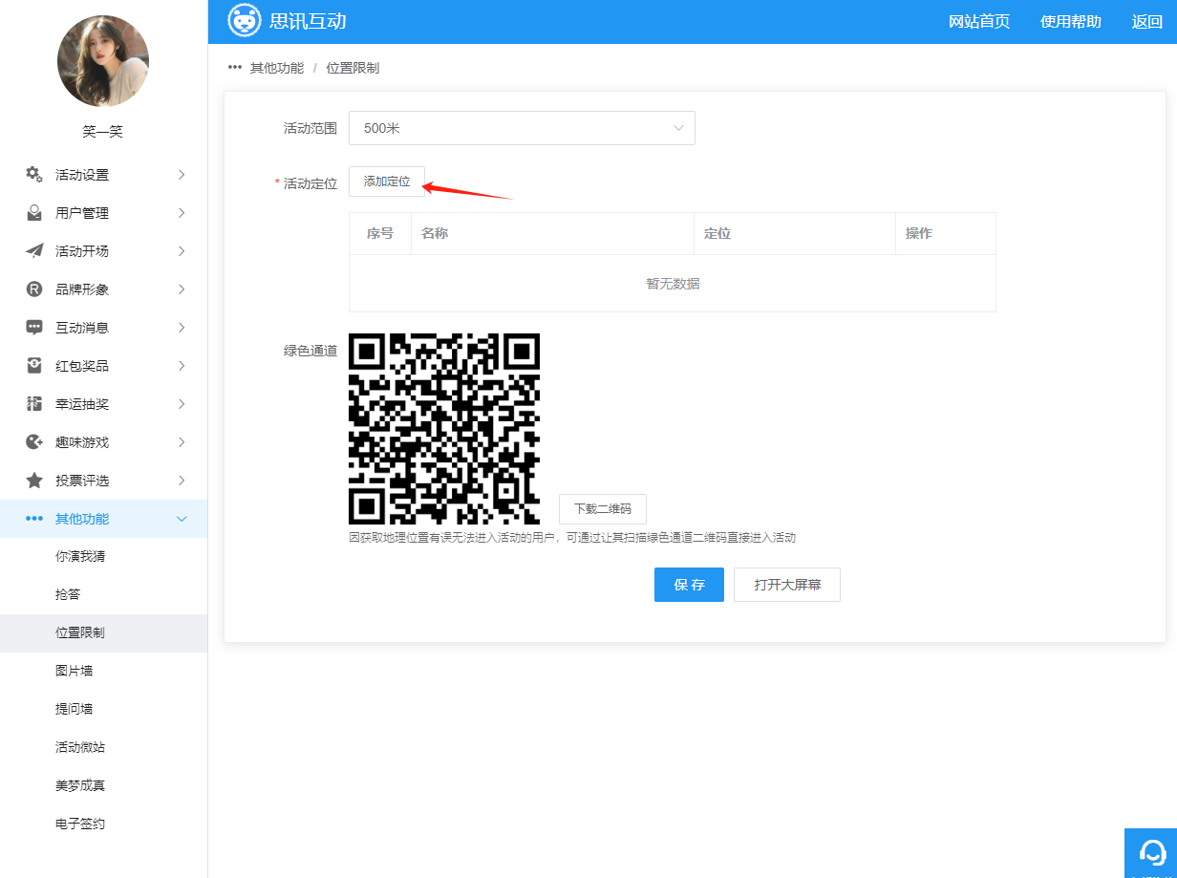
Task: Expand 红包奖品 menu chevron
Action: (182, 366)
